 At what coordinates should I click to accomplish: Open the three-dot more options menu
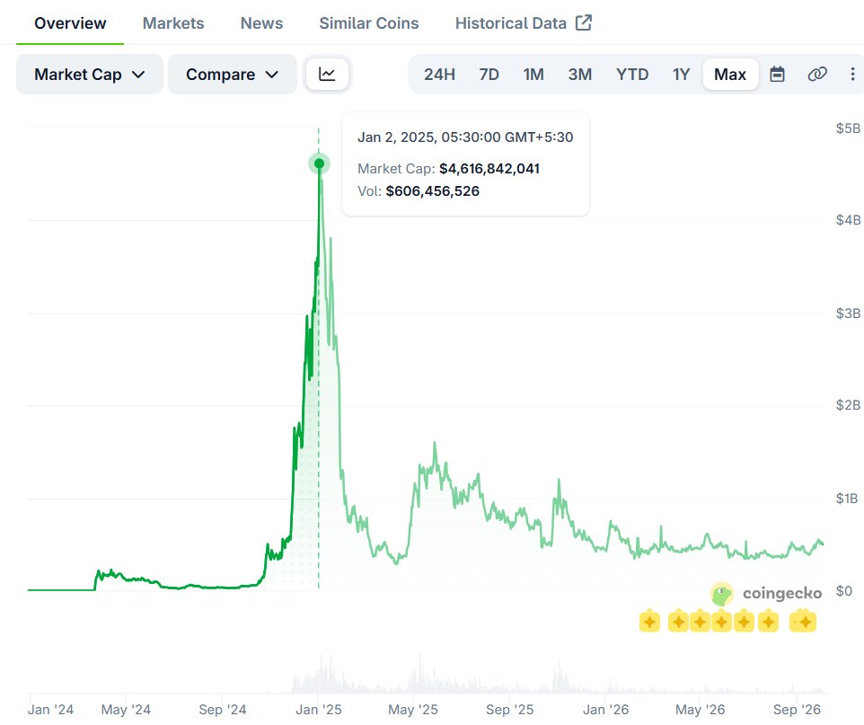tap(852, 74)
